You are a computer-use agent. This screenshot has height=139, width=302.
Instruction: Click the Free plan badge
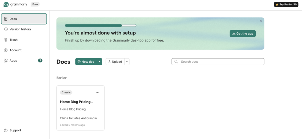[35, 4]
